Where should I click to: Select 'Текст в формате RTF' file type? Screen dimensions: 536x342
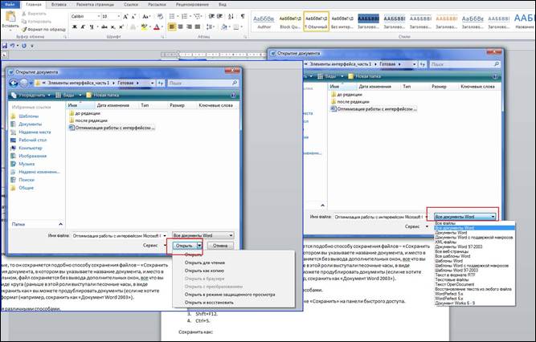(455, 275)
